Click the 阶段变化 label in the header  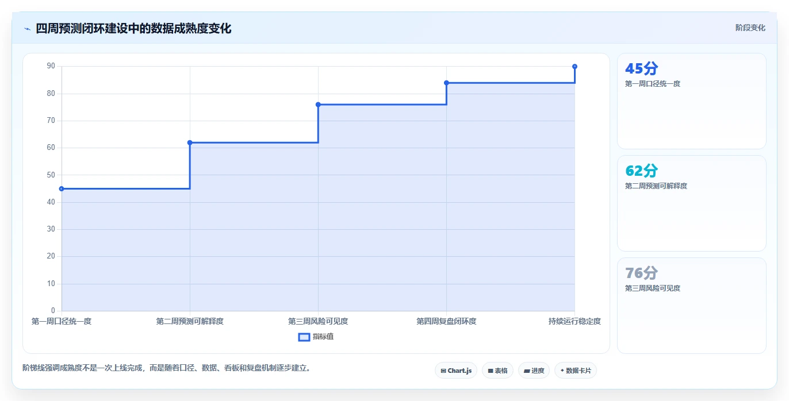pyautogui.click(x=750, y=28)
